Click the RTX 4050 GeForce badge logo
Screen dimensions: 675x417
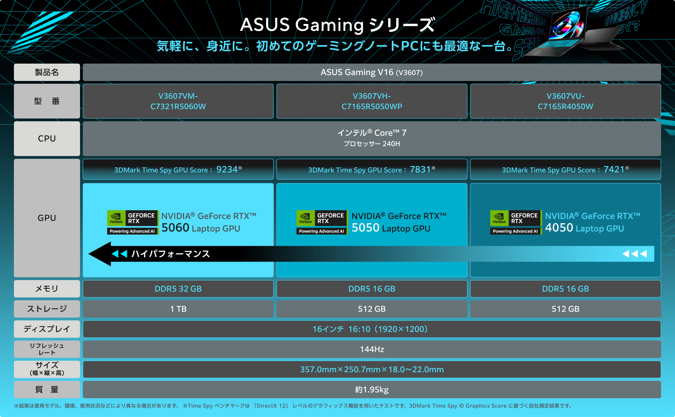[x=516, y=222]
